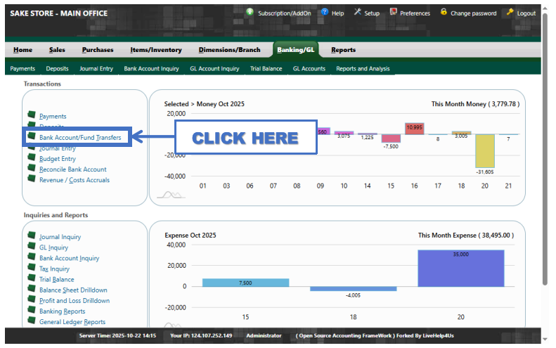Click the blue 35,000 bar in Expense chart

pos(460,268)
